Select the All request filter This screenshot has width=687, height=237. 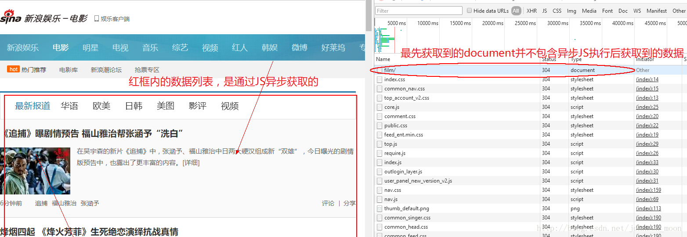tap(516, 11)
